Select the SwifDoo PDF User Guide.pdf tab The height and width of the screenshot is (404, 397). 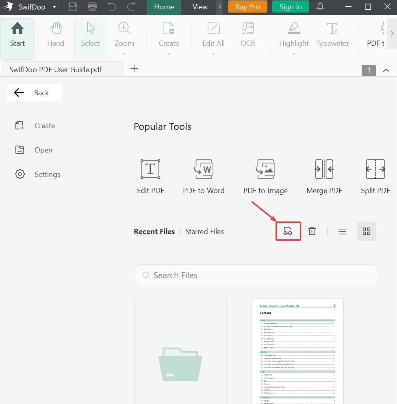click(63, 69)
